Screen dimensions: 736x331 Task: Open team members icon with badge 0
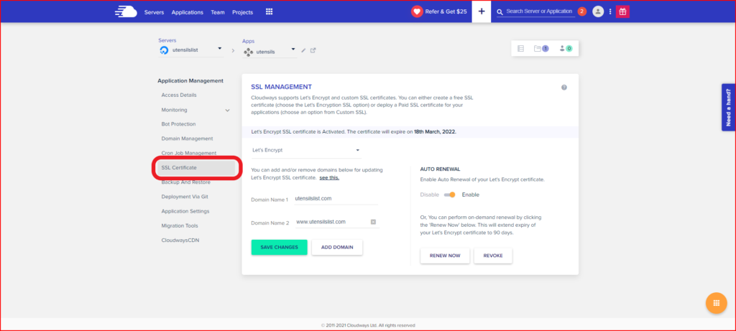coord(566,48)
